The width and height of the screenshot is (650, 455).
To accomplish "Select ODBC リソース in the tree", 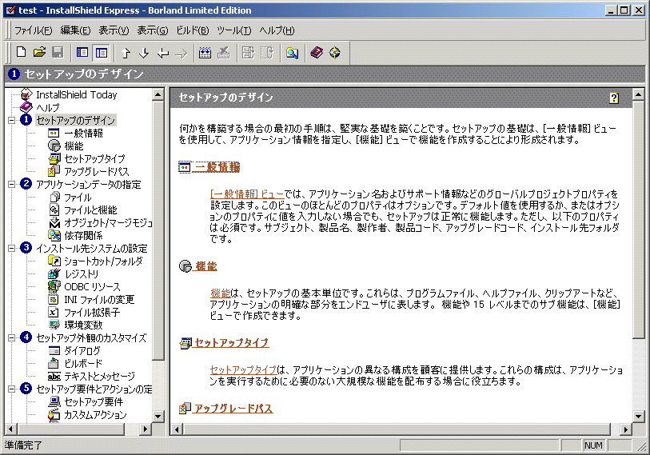I will tap(92, 286).
